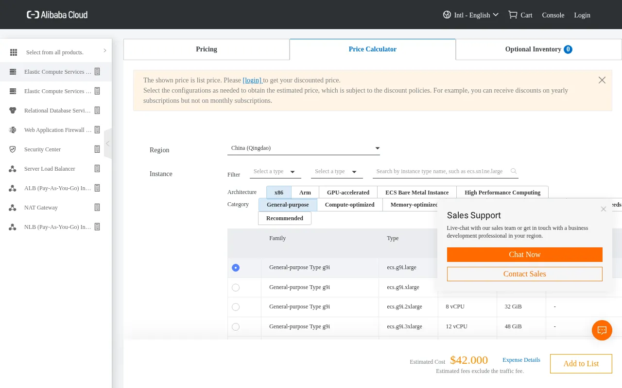This screenshot has width=622, height=388.
Task: Select the ecs.g9i.large radio button
Action: tap(236, 268)
